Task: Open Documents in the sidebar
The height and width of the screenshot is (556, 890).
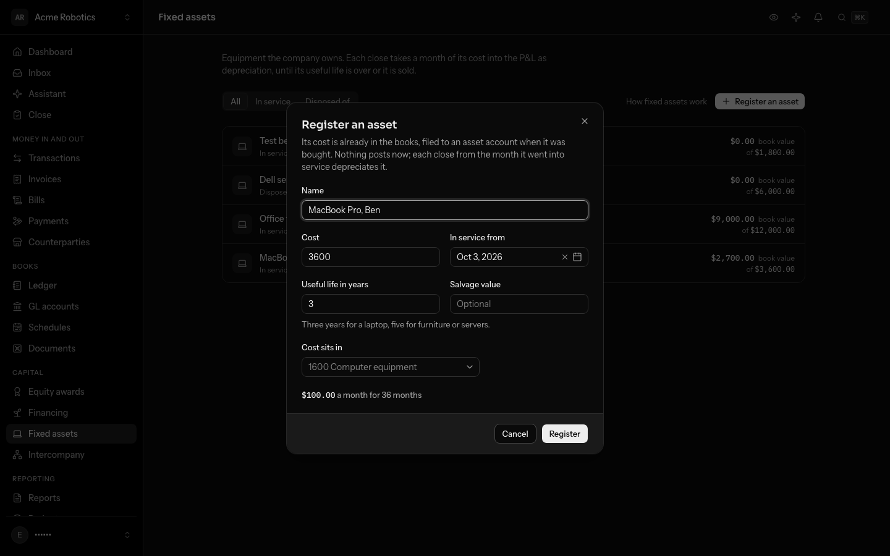Action: (71, 348)
